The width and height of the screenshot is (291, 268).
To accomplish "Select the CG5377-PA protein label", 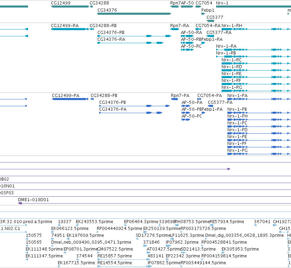I will (220, 102).
